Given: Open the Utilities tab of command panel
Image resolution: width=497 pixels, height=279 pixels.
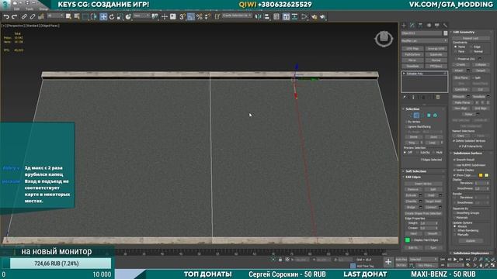Looking at the screenshot, I should 445,25.
